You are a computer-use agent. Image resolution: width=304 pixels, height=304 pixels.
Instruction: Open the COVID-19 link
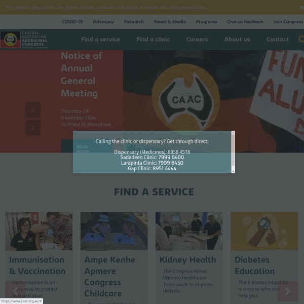[x=72, y=22]
